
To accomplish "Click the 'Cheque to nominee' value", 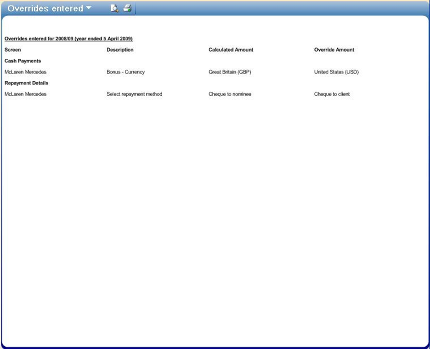I will click(230, 94).
